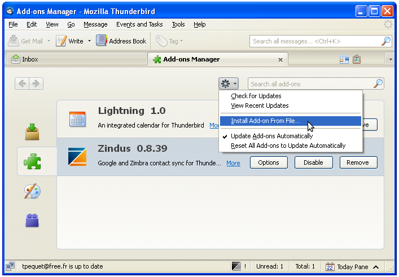Click Options button for Zindus
The image size is (399, 277).
[x=269, y=162]
